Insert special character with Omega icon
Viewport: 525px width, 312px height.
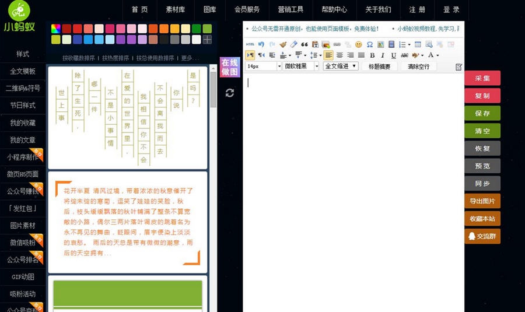click(x=370, y=44)
